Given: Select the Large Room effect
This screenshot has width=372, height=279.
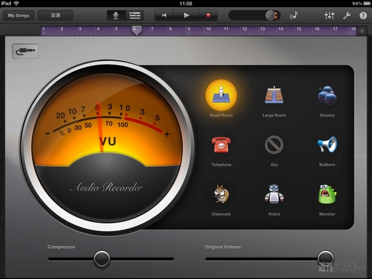Looking at the screenshot, I should tap(274, 99).
